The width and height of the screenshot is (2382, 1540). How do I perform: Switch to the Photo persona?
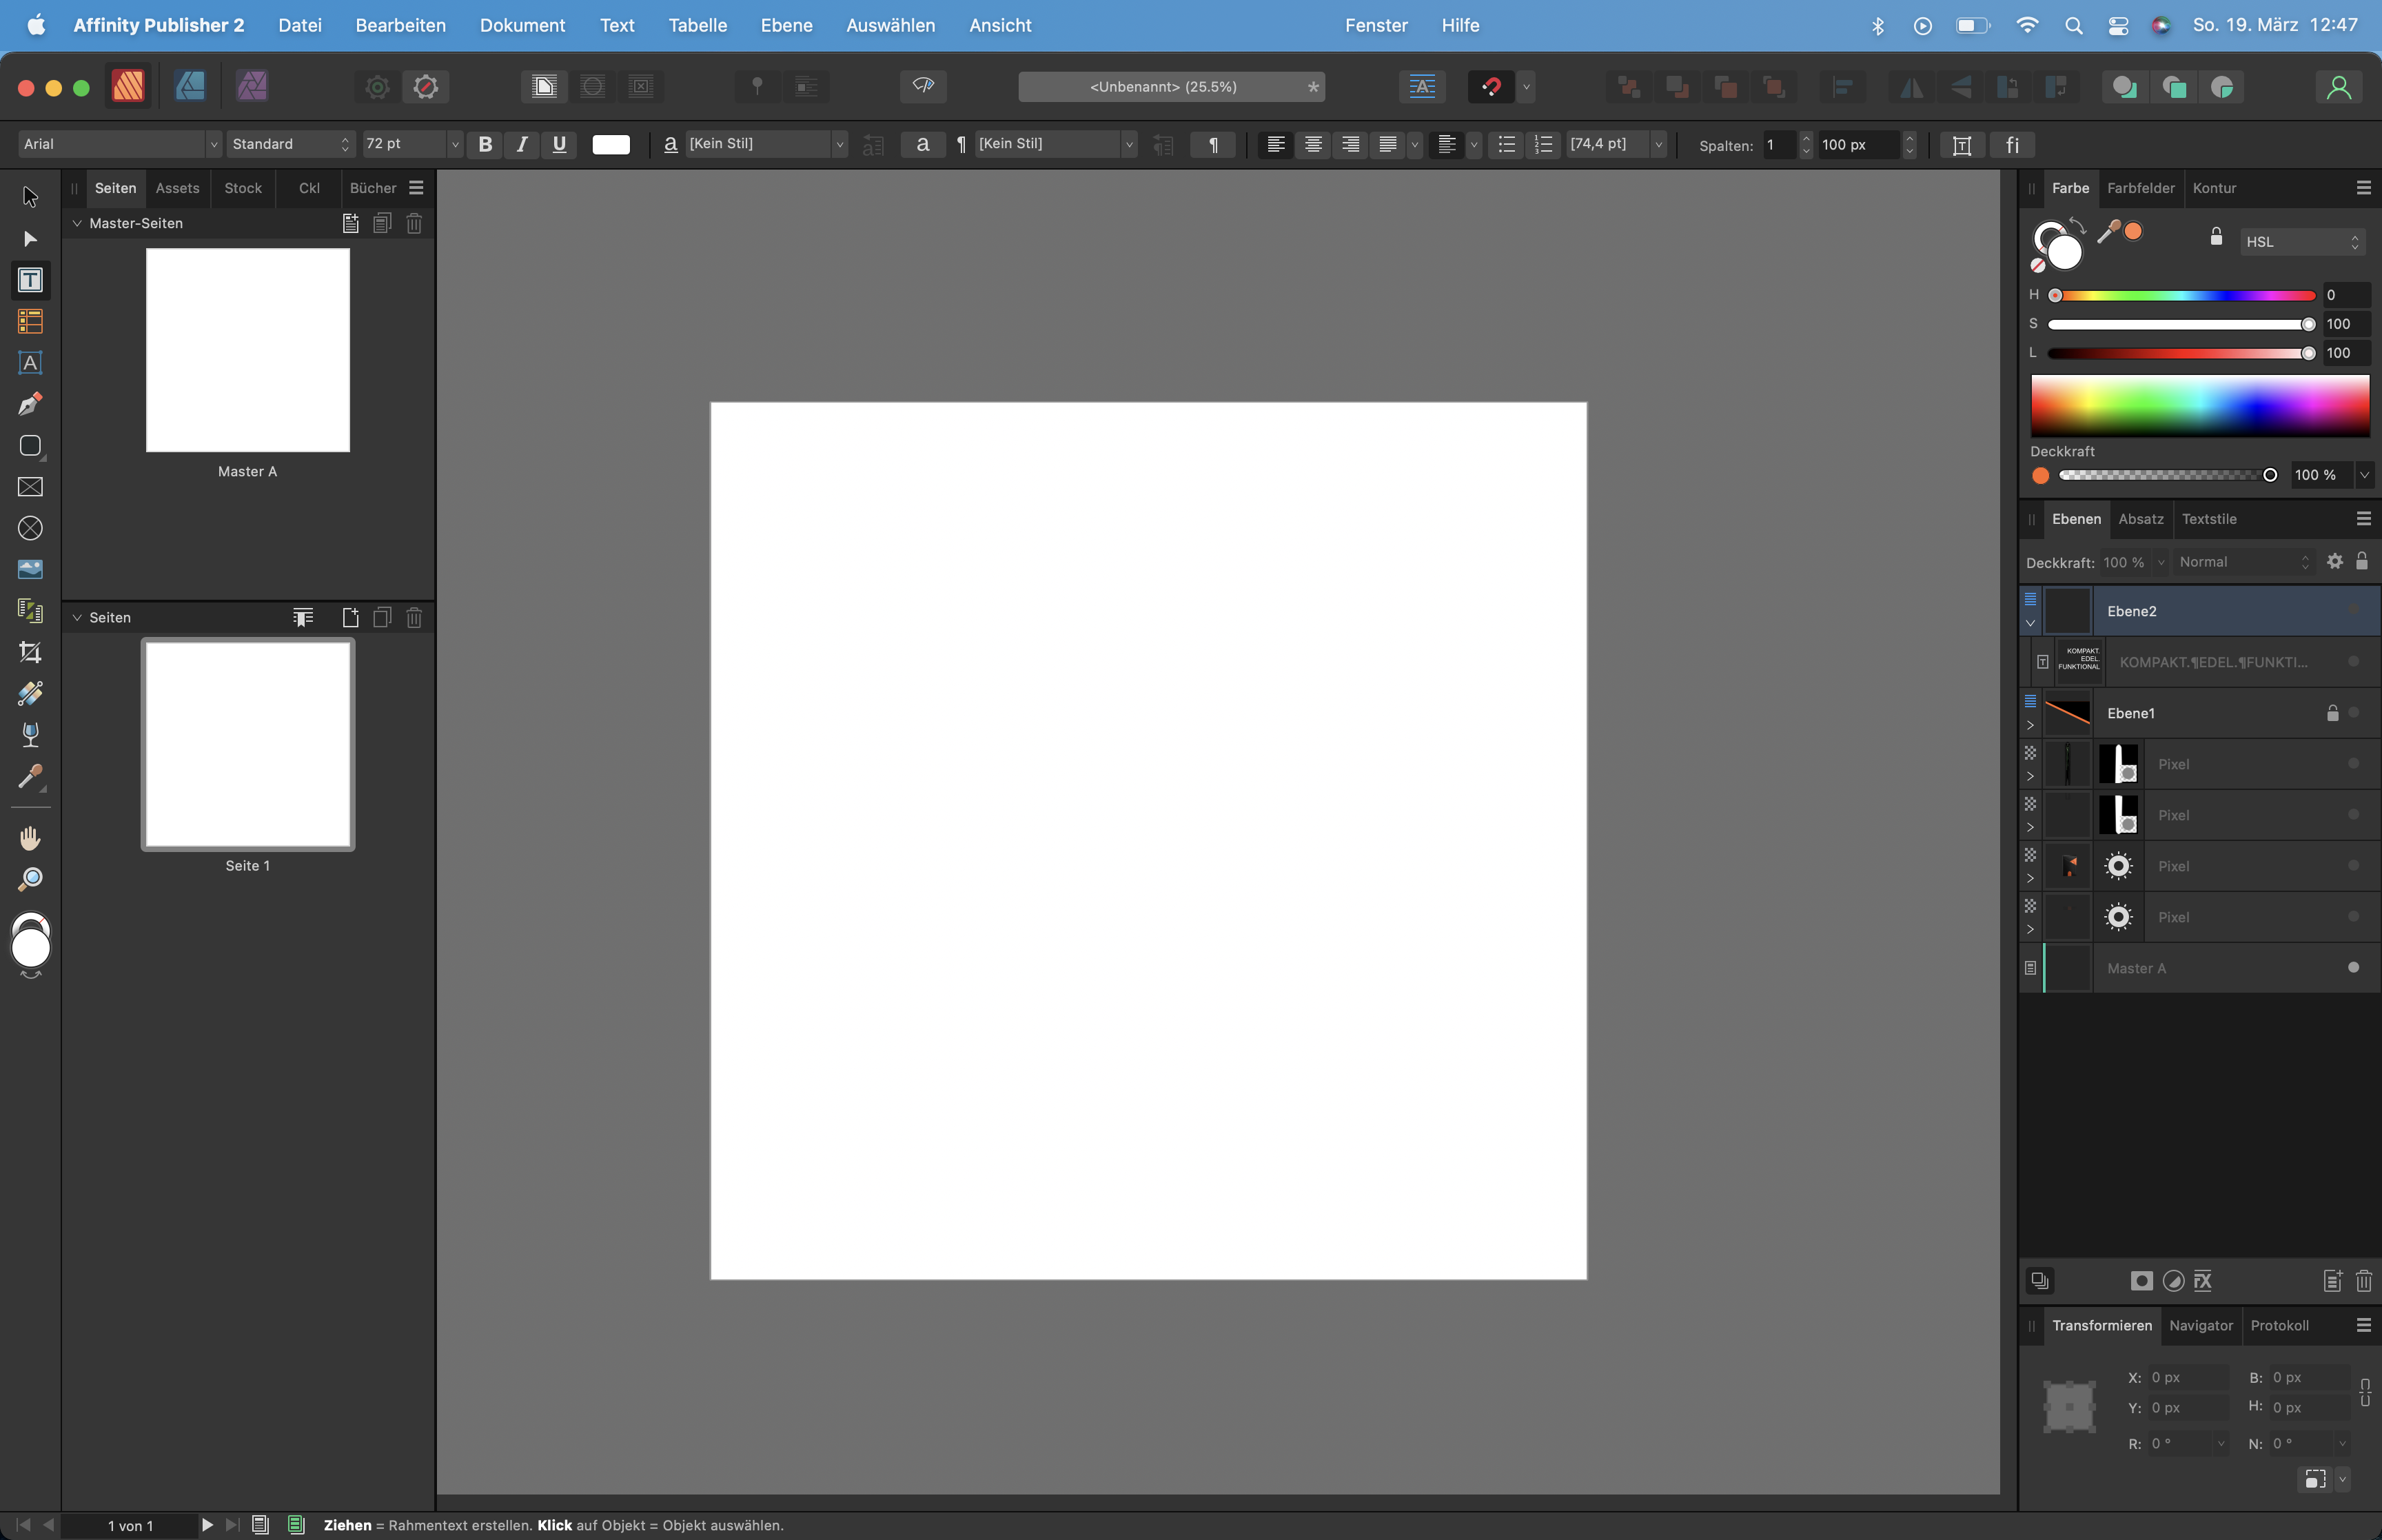pos(252,86)
